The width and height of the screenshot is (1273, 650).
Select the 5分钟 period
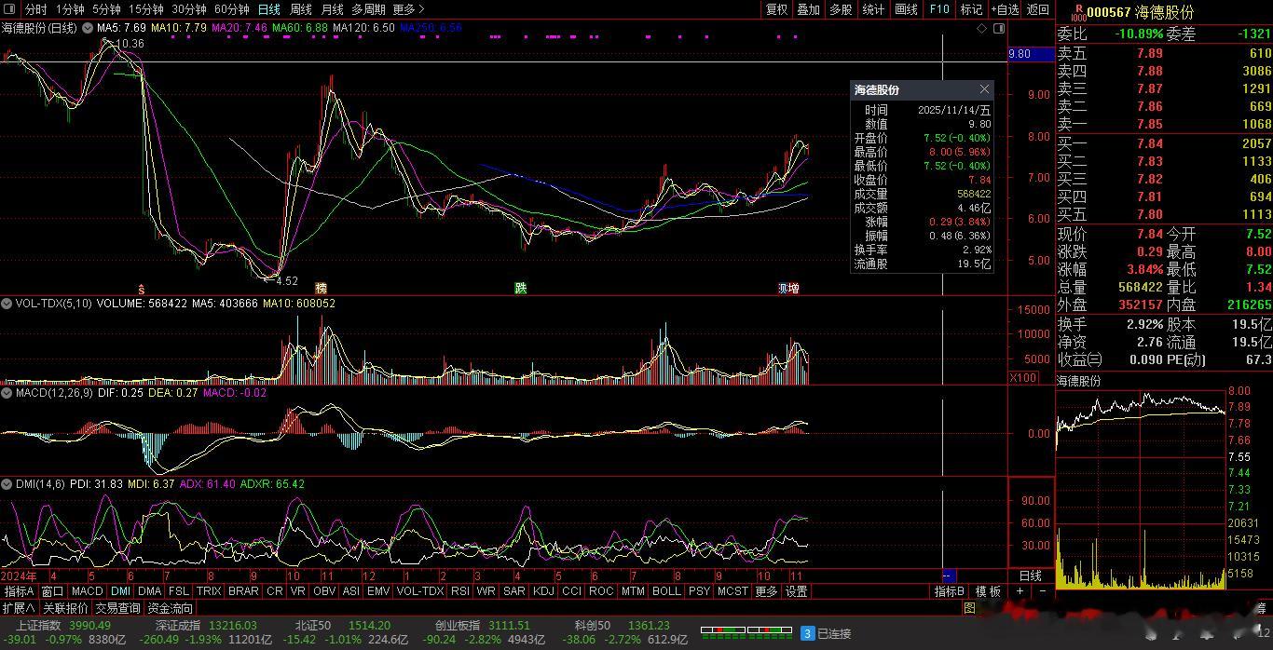click(106, 9)
